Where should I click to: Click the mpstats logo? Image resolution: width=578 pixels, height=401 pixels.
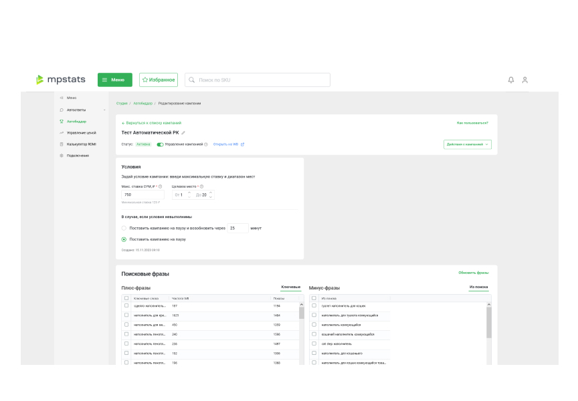coord(61,80)
